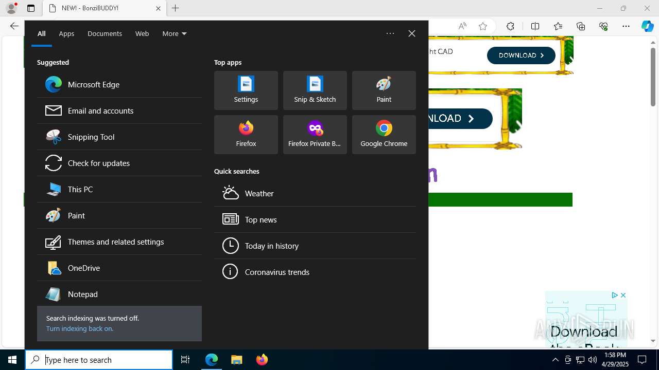Open Email and accounts settings
This screenshot has width=659, height=370.
click(119, 110)
